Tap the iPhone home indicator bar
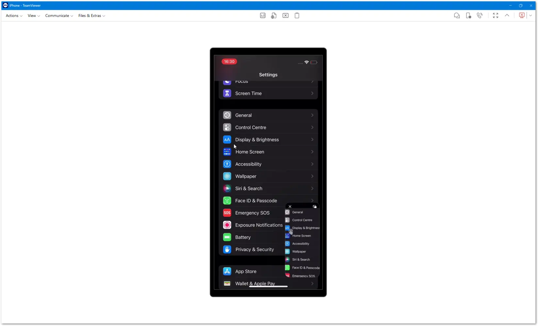This screenshot has width=538, height=326. tap(268, 287)
